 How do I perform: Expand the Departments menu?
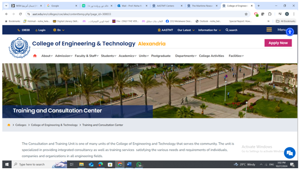186,56
